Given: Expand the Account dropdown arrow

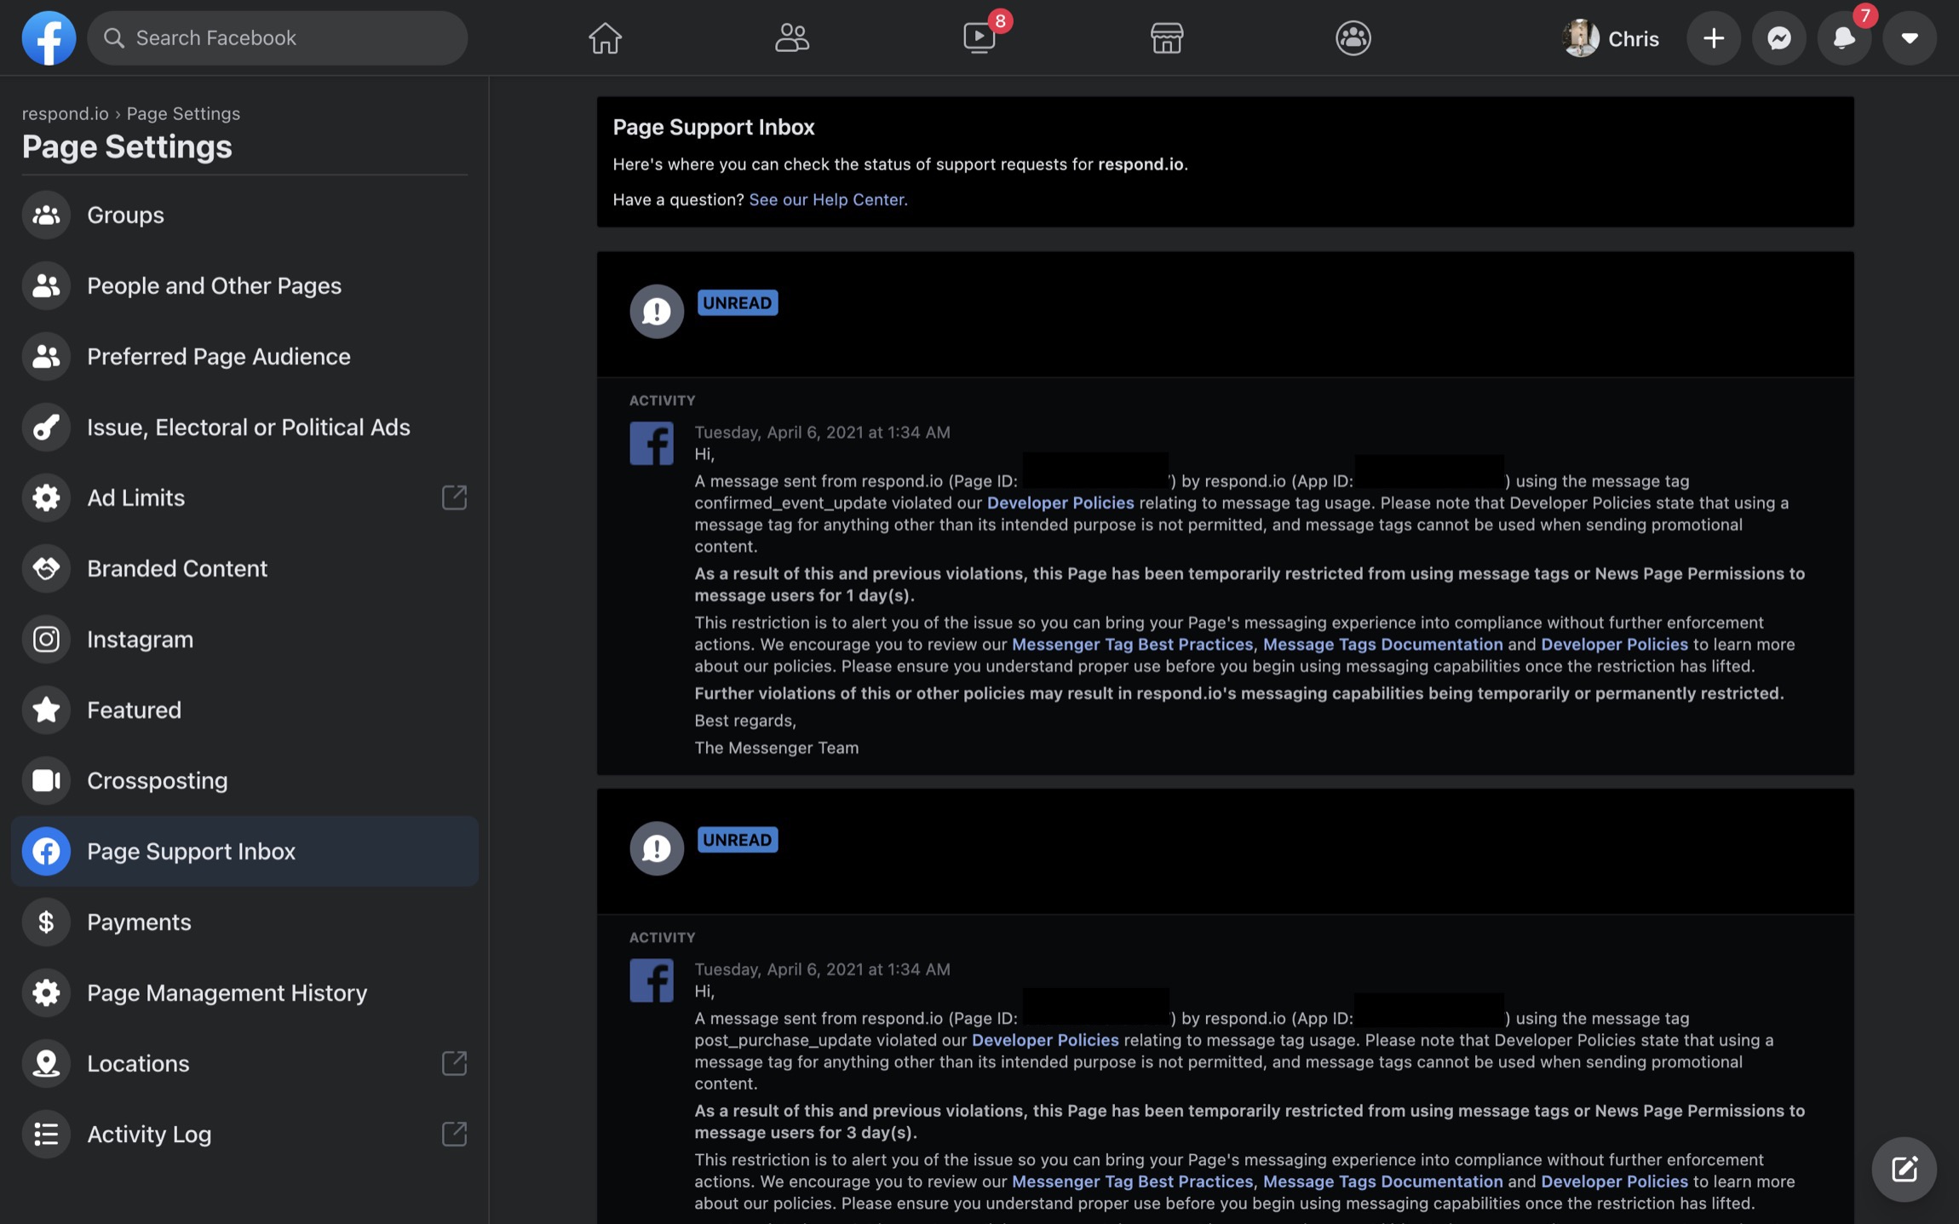Looking at the screenshot, I should (x=1910, y=37).
